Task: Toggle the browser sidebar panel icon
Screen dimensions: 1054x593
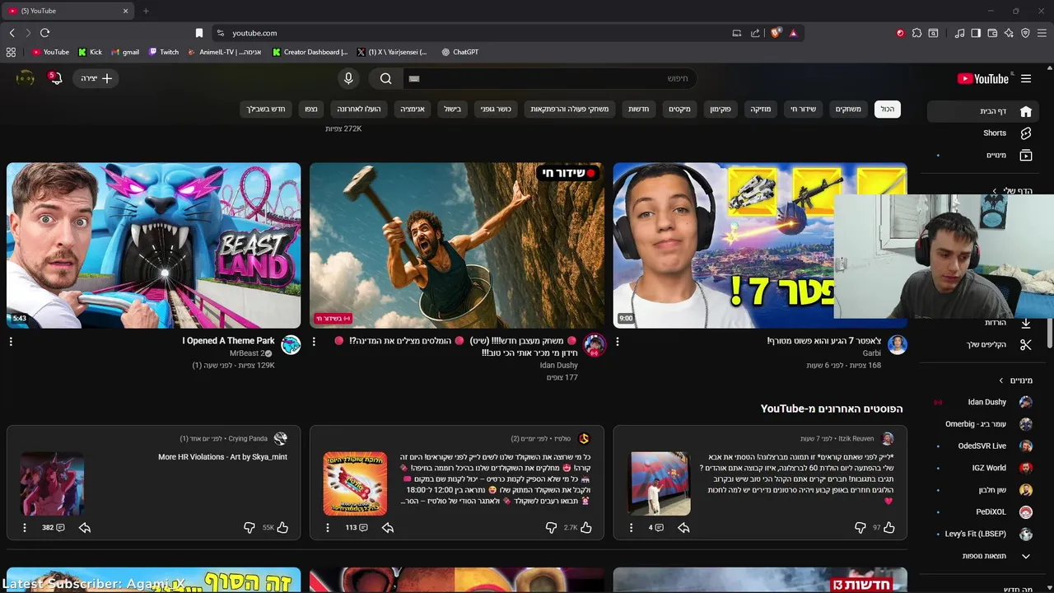Action: [x=976, y=33]
